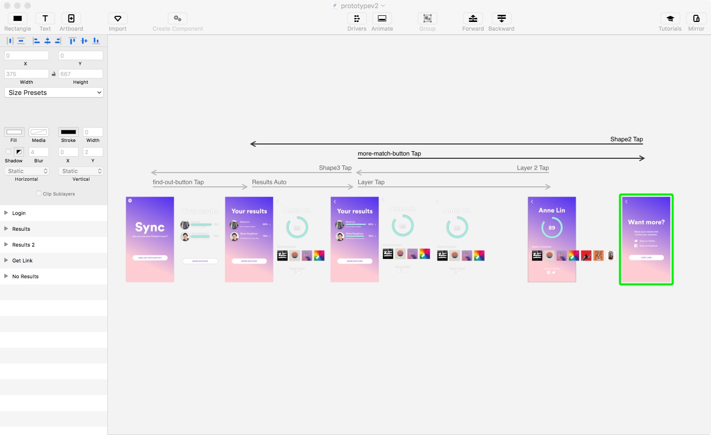711x435 pixels.
Task: Expand the Get Link artboard layer
Action: tap(6, 260)
